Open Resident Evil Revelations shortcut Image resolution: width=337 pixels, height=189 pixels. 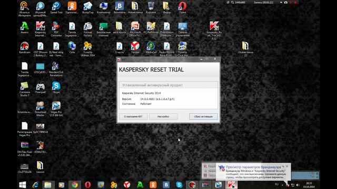pyautogui.click(x=56, y=69)
